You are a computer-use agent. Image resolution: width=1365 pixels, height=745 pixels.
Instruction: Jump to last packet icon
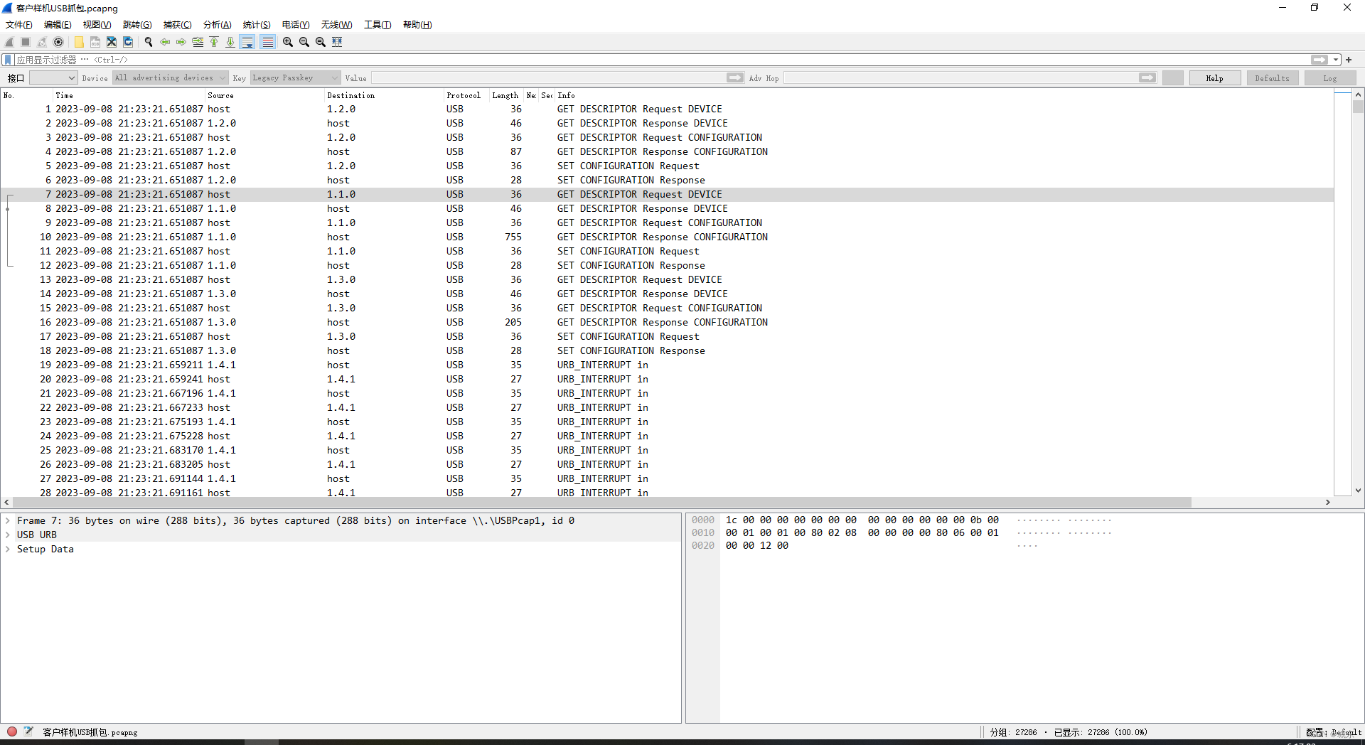[x=230, y=42]
